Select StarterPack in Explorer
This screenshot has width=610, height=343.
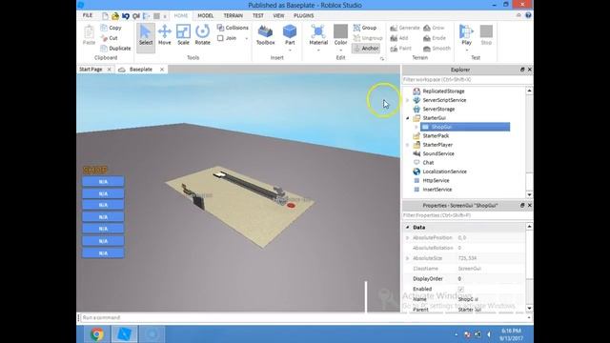pyautogui.click(x=436, y=135)
